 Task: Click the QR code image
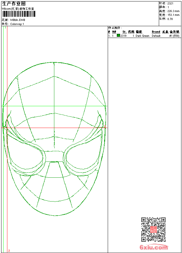[153, 229]
